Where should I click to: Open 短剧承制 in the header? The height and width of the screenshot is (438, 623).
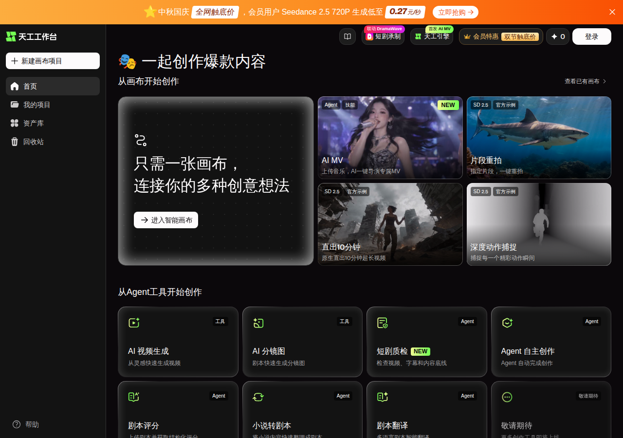pos(383,36)
